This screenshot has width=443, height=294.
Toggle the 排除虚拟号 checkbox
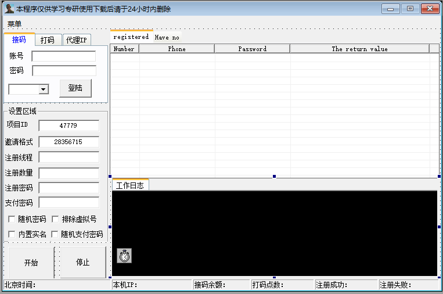(56, 219)
